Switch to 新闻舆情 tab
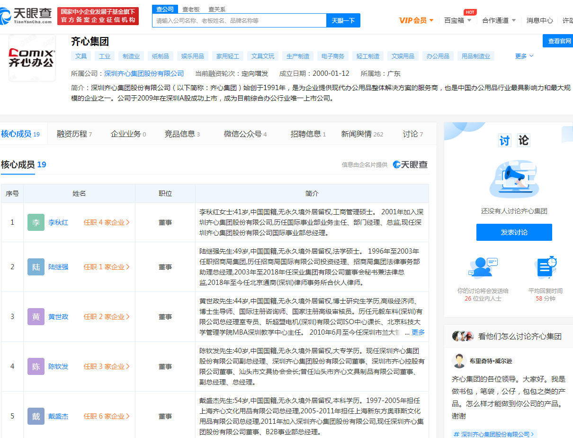Viewport: 573px width, 438px height. click(362, 134)
